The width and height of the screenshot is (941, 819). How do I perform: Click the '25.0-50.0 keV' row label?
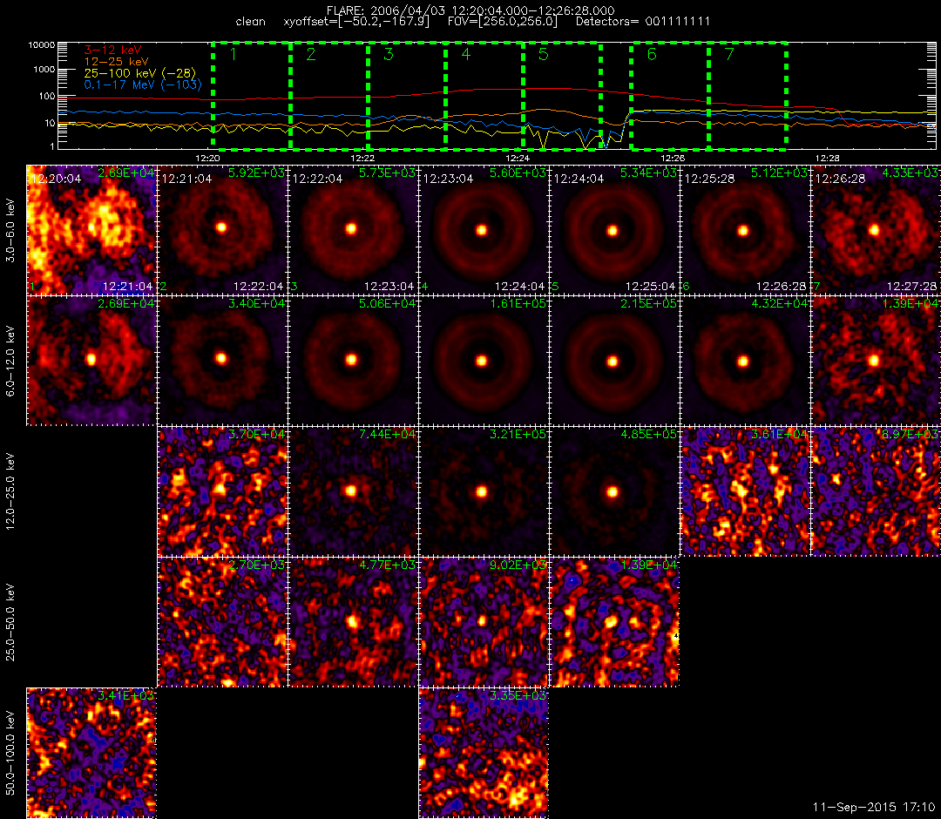click(x=10, y=622)
